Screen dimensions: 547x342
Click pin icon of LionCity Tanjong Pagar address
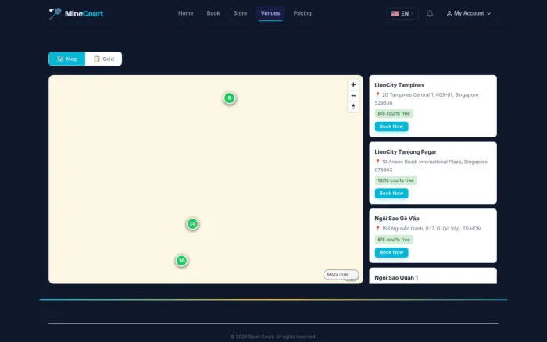(377, 162)
